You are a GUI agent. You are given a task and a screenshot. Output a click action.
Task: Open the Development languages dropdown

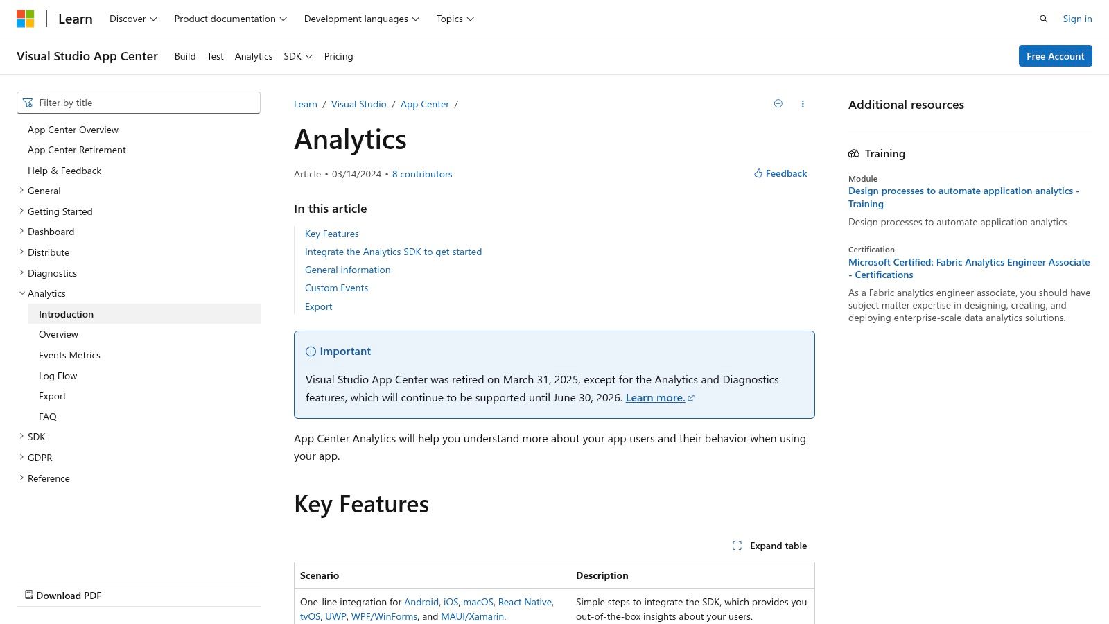pos(361,19)
